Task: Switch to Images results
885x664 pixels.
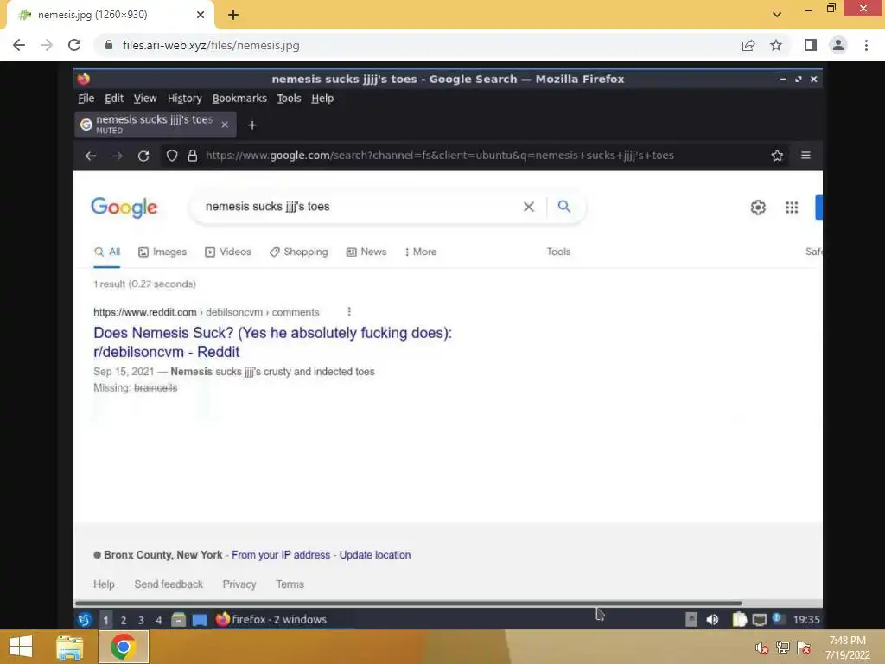Action: click(162, 252)
